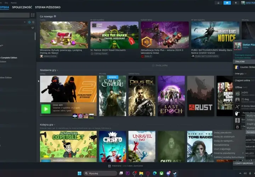
Task: Select Dodaj do kategorii menu entry
Action: [223, 141]
